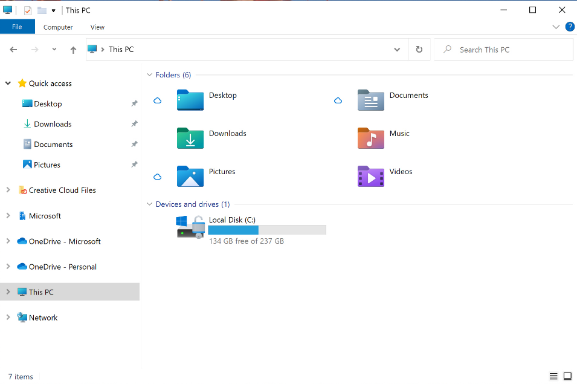Open the Downloads folder in main pane
Viewport: 577px width, 384px height.
click(x=190, y=138)
